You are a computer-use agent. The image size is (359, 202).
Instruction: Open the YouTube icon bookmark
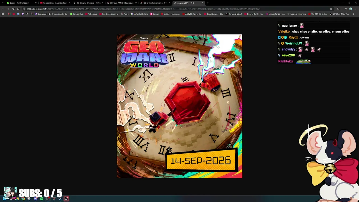(14, 14)
